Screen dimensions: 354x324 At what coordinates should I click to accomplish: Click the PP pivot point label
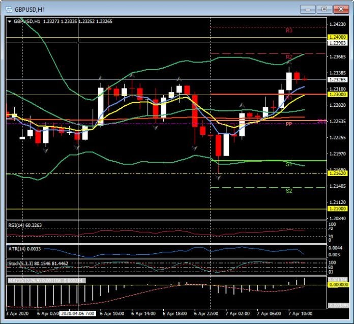point(289,124)
